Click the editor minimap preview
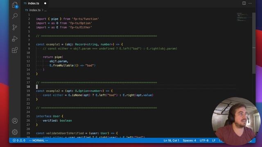The height and width of the screenshot is (147, 262). point(244,17)
